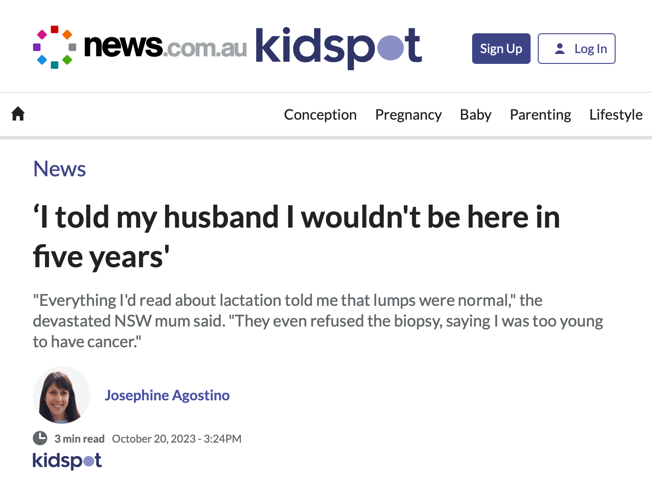The image size is (652, 484).
Task: Click Josephine Agostino's author photo
Action: click(x=62, y=395)
